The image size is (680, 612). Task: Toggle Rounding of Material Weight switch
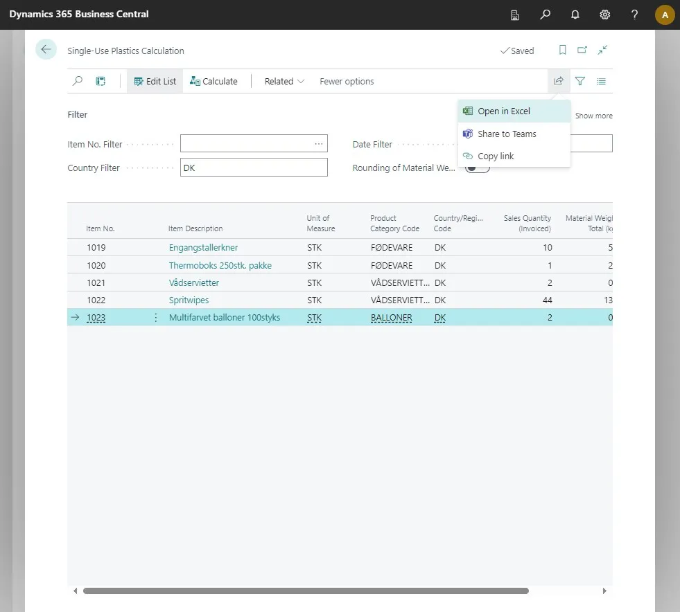coord(477,168)
